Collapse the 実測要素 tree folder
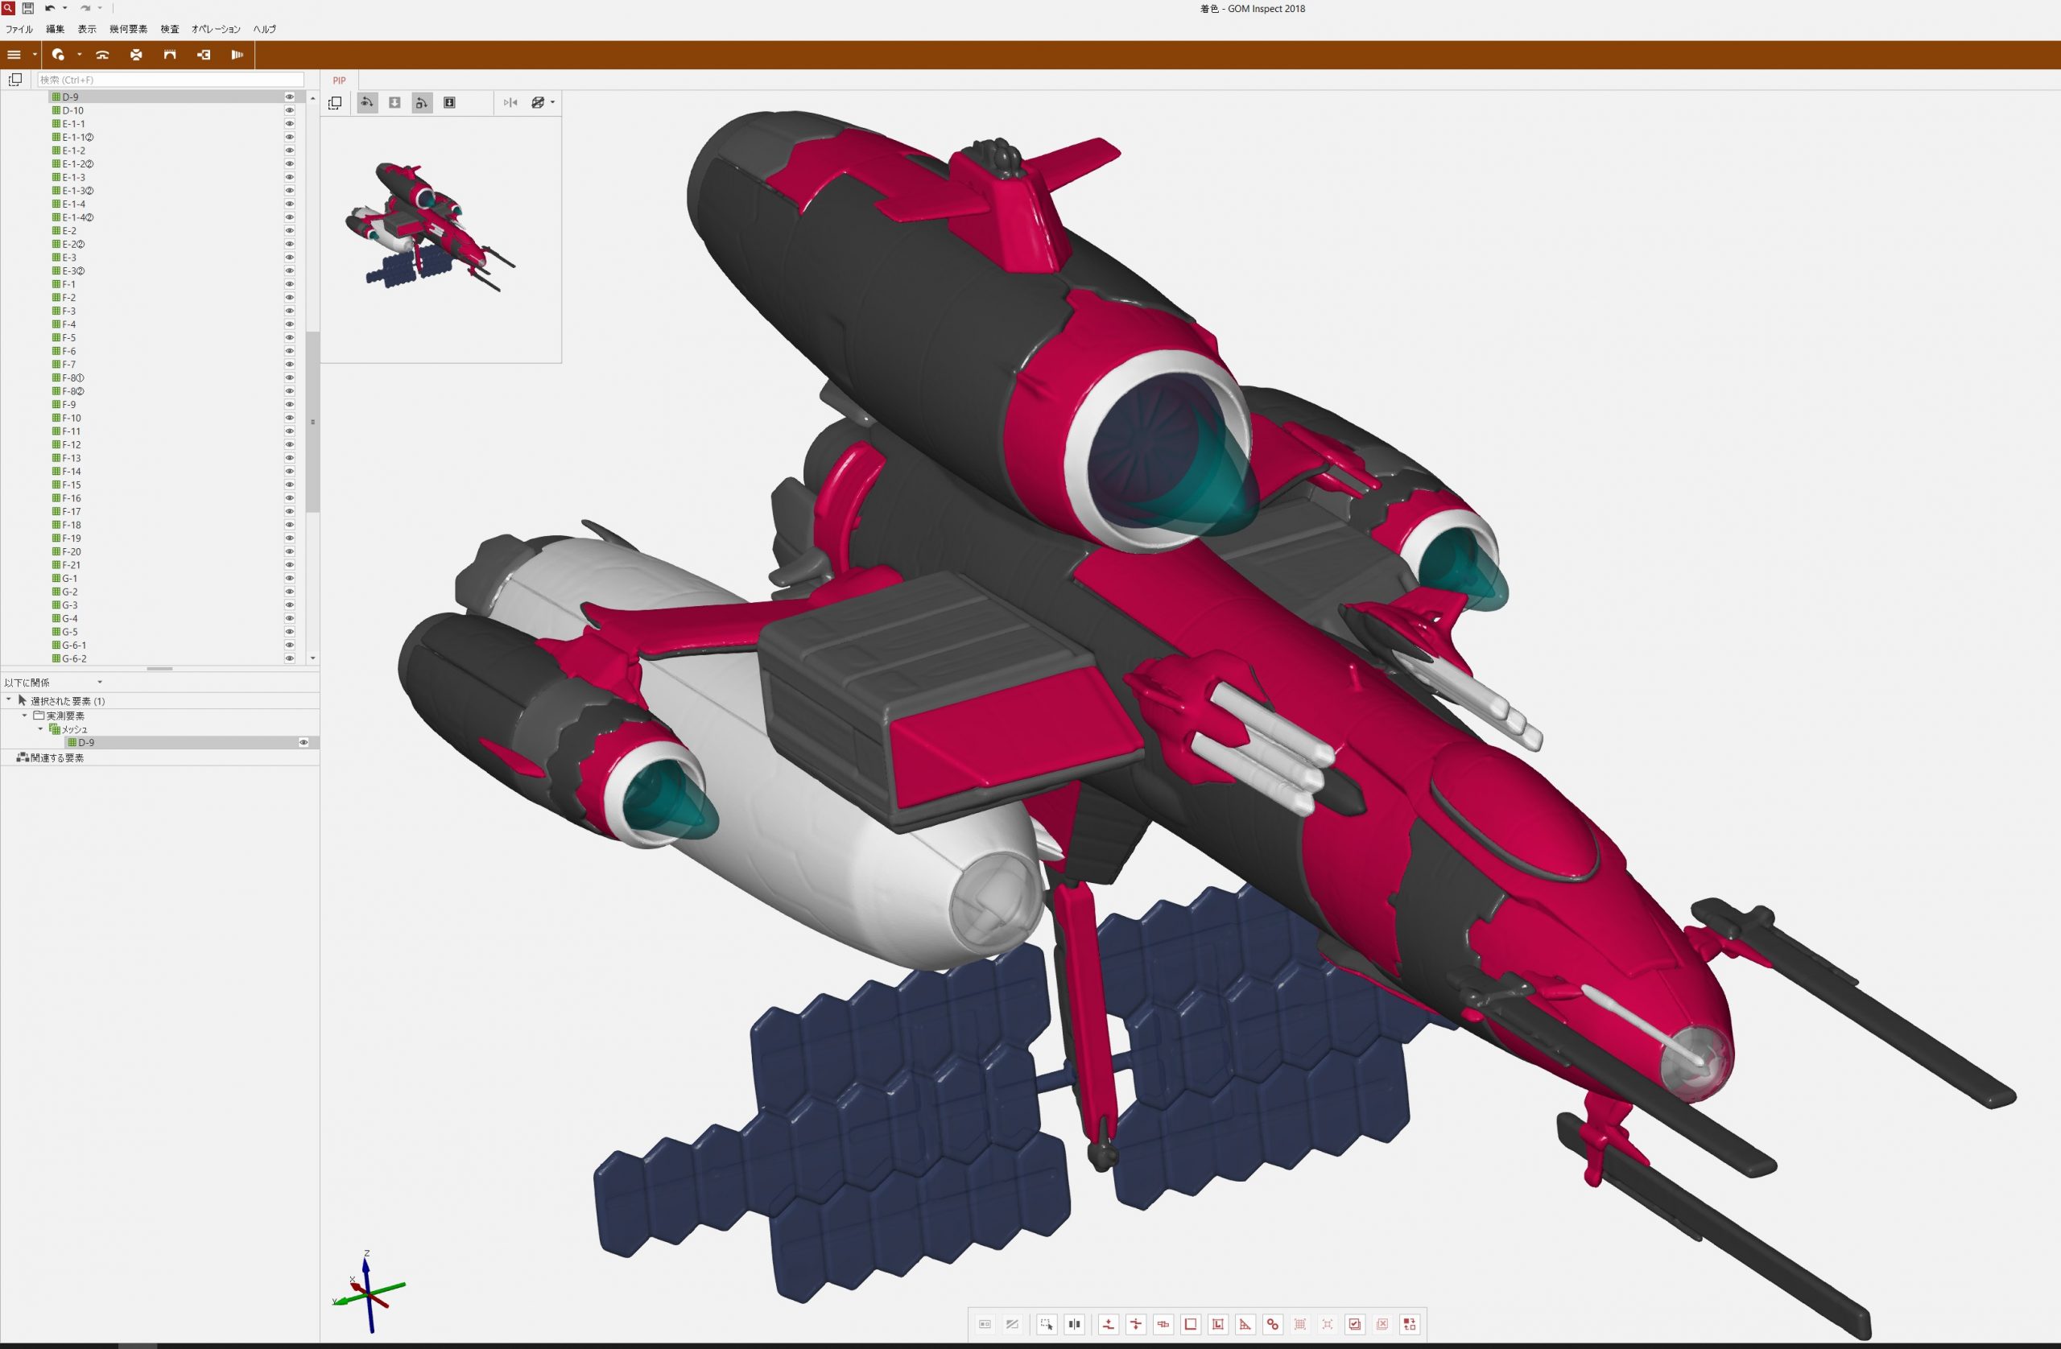Image resolution: width=2061 pixels, height=1349 pixels. click(x=24, y=716)
